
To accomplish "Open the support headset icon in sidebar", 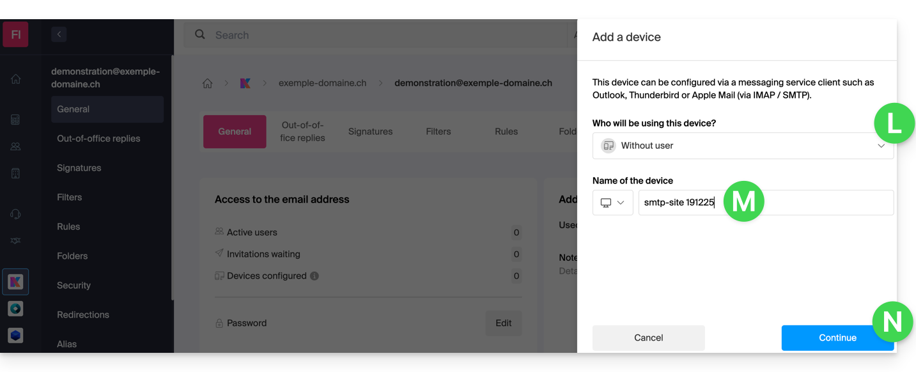I will click(x=16, y=214).
